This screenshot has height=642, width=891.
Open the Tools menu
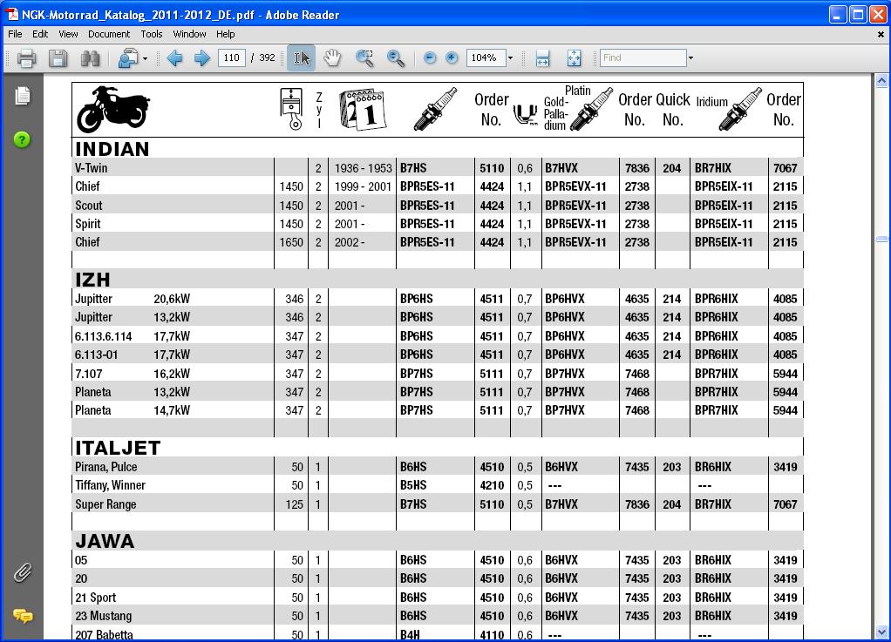tap(152, 34)
